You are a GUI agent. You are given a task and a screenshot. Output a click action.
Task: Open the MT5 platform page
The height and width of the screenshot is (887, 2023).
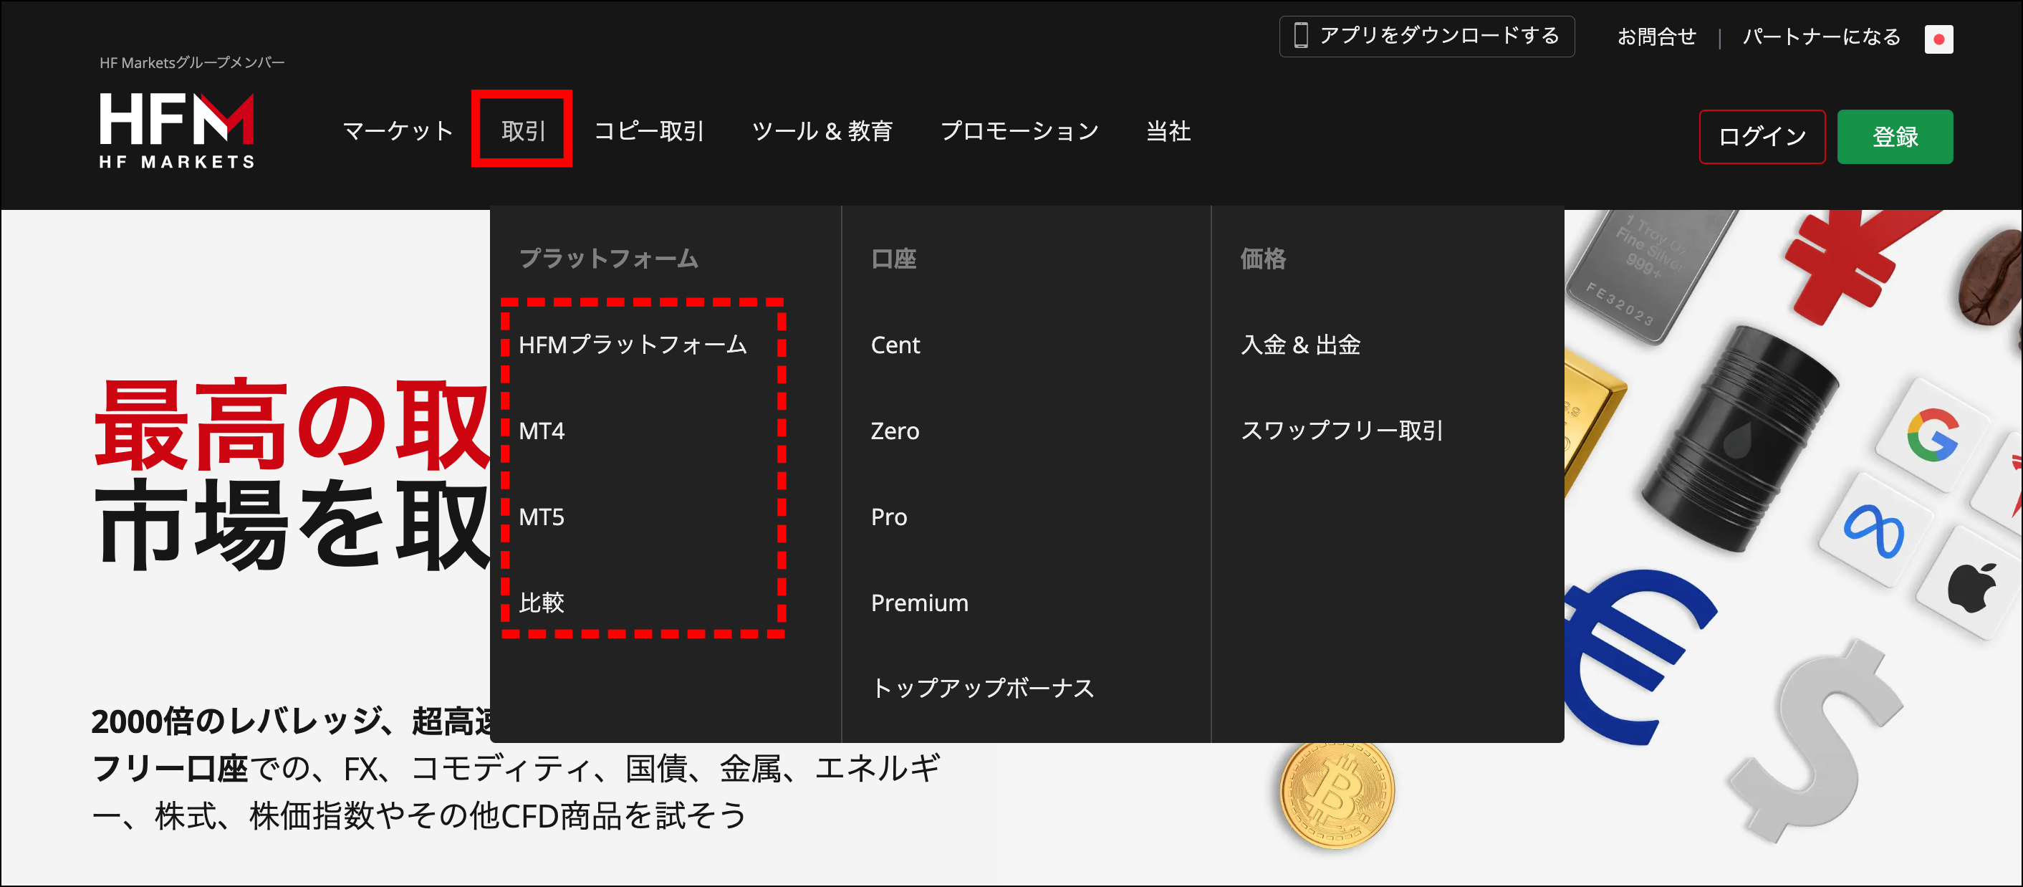tap(541, 516)
